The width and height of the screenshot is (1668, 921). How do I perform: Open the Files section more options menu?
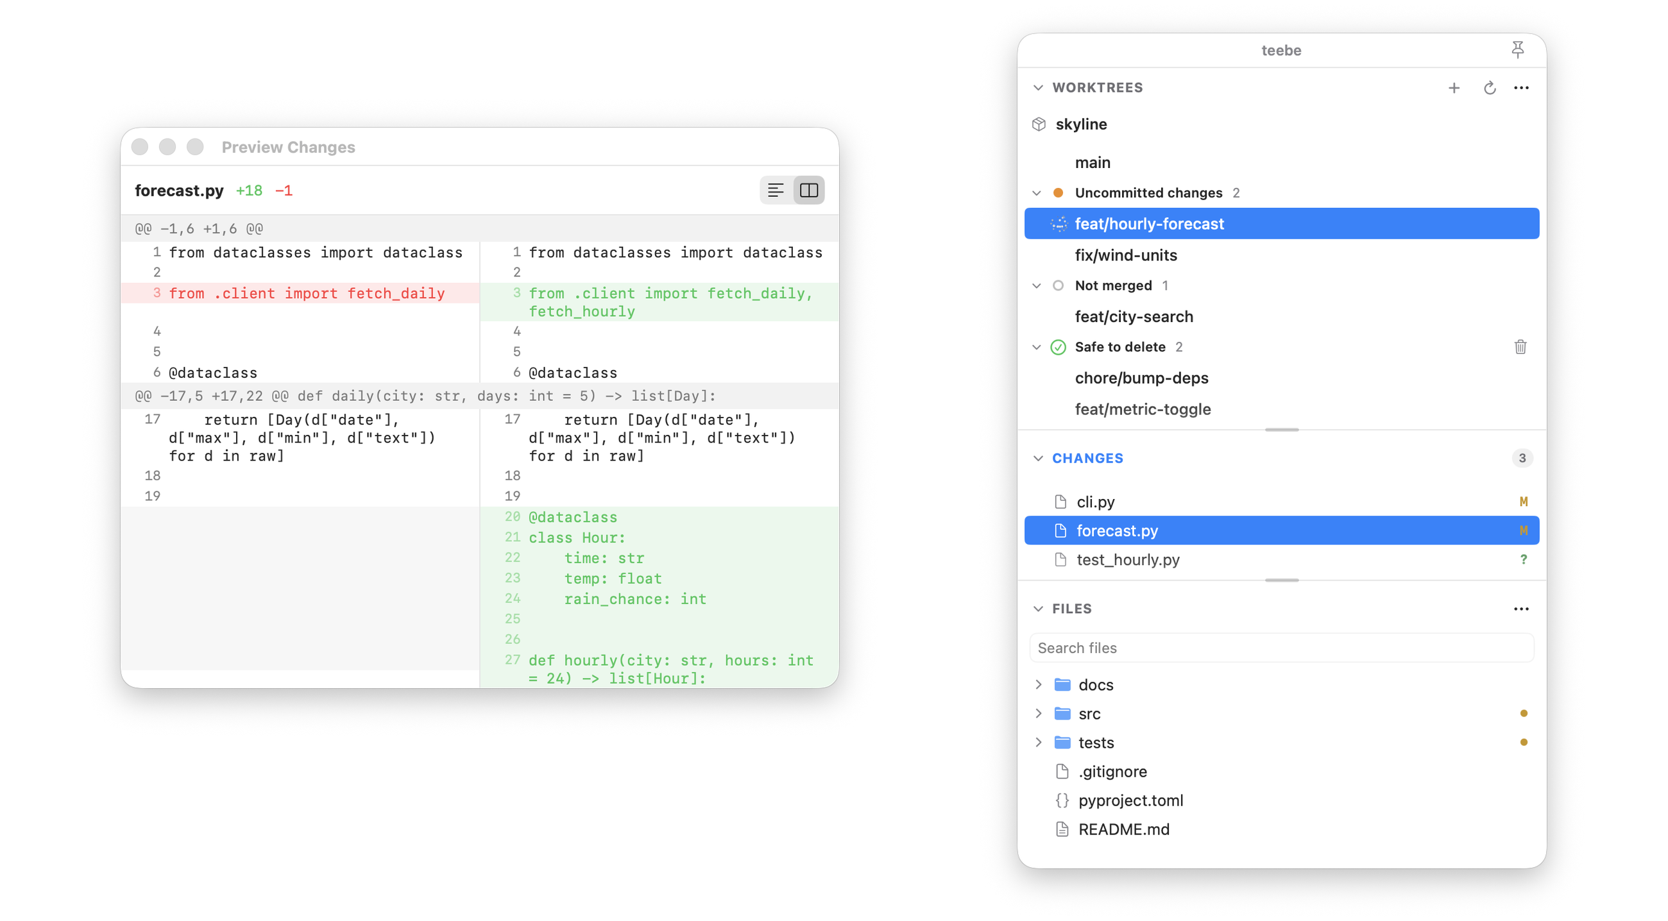pyautogui.click(x=1521, y=609)
